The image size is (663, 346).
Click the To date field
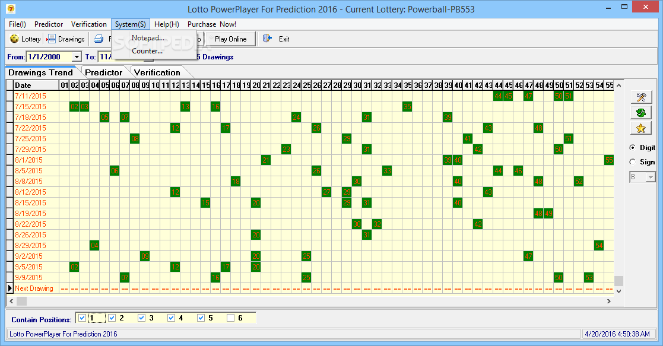click(x=106, y=57)
